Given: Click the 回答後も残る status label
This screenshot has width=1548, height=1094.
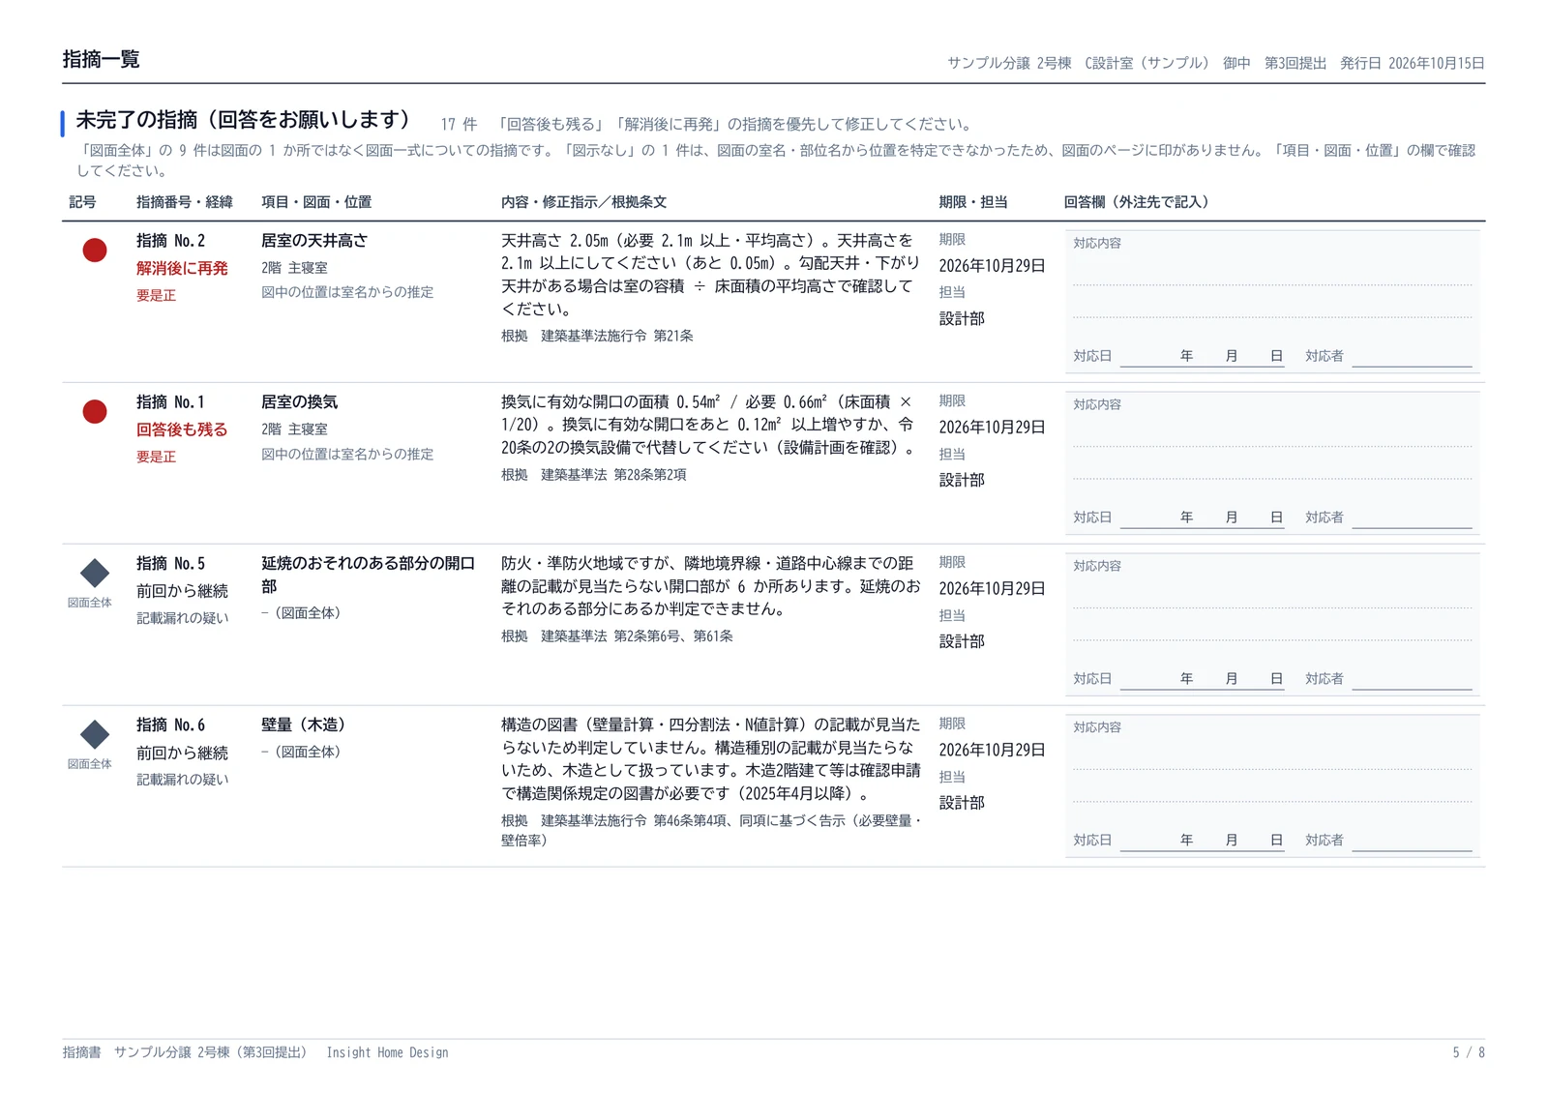Looking at the screenshot, I should coord(182,430).
